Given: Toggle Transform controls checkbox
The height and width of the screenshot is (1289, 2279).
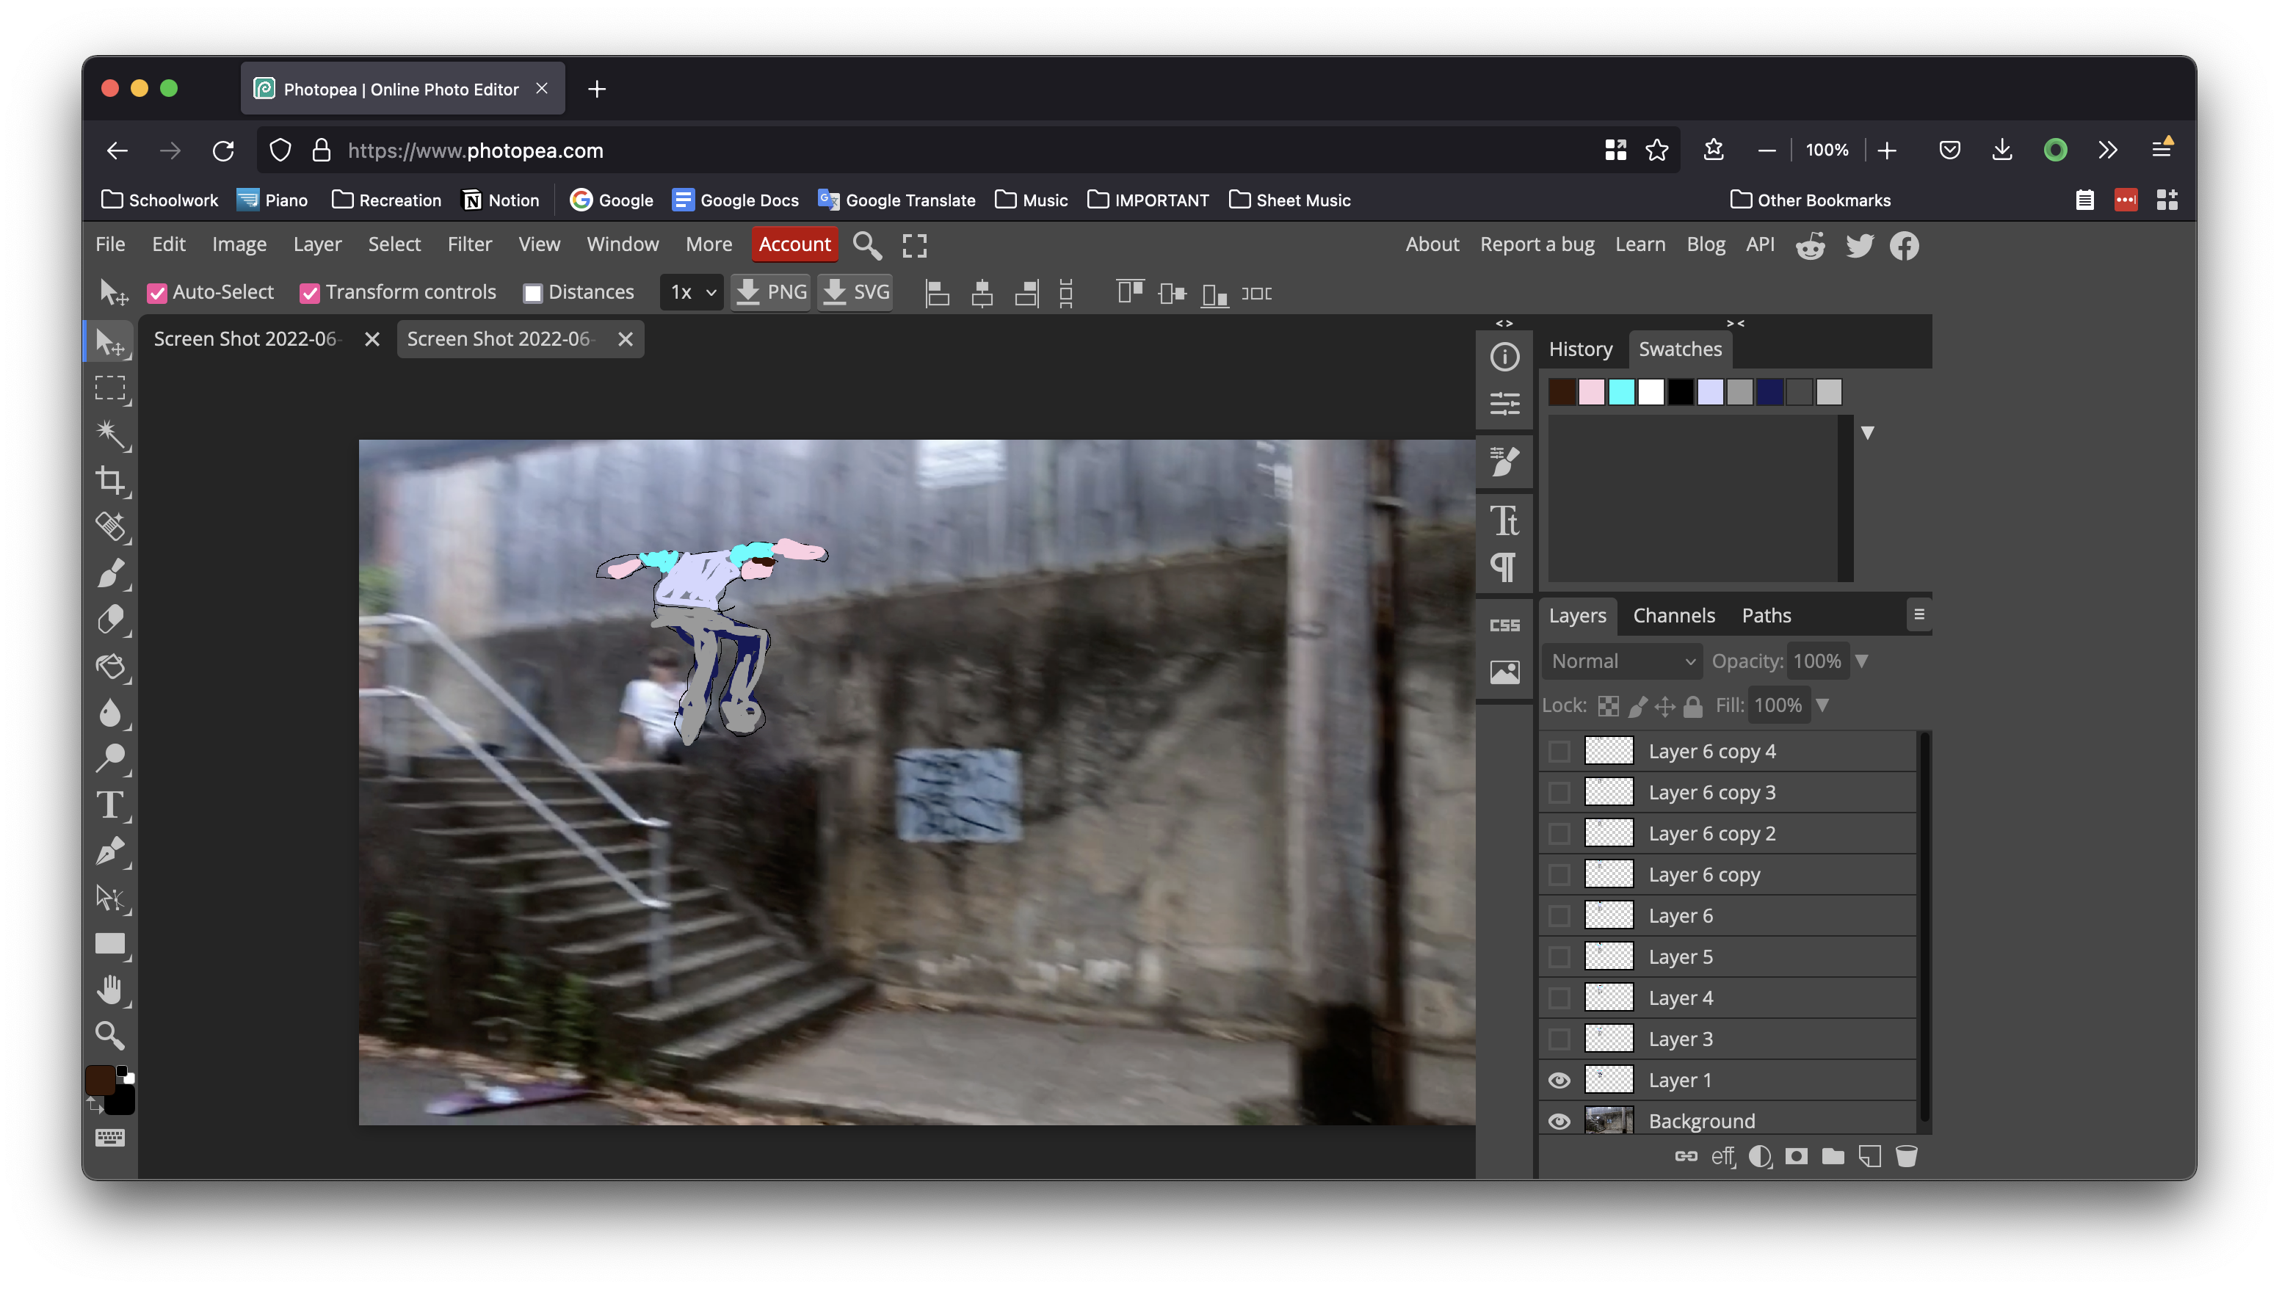Looking at the screenshot, I should point(310,293).
